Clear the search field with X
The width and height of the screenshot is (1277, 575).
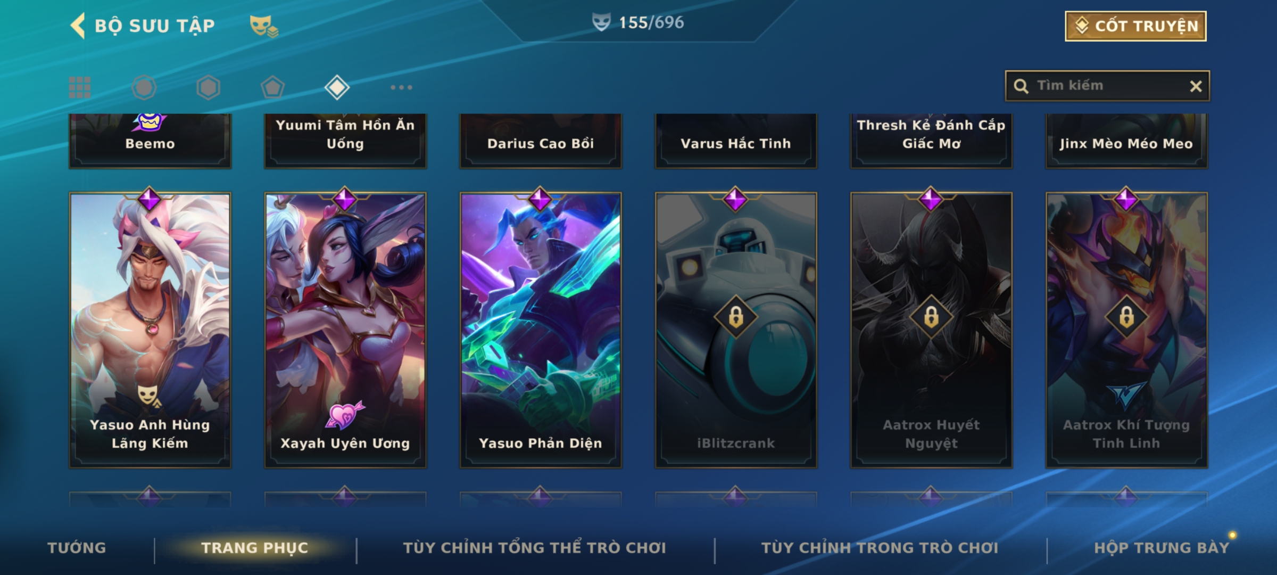[1196, 86]
